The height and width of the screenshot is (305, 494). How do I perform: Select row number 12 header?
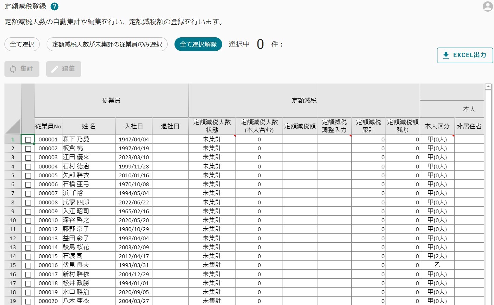[13, 238]
